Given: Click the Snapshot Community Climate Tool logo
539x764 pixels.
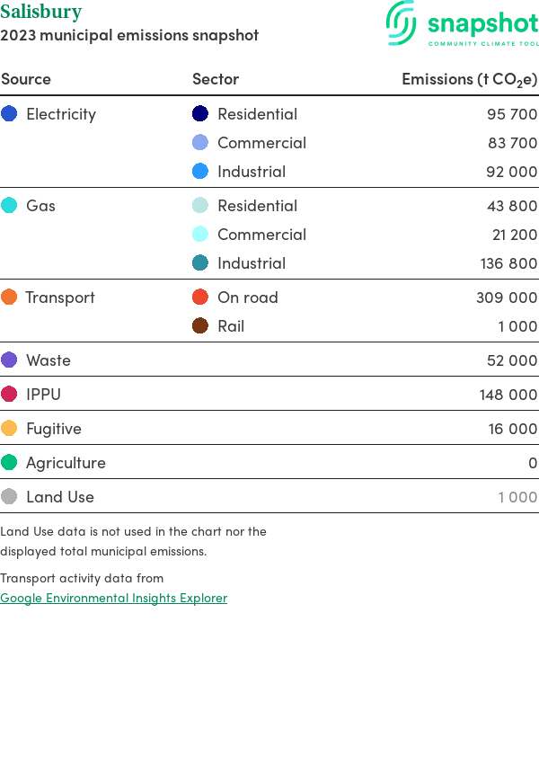Looking at the screenshot, I should coord(463,24).
